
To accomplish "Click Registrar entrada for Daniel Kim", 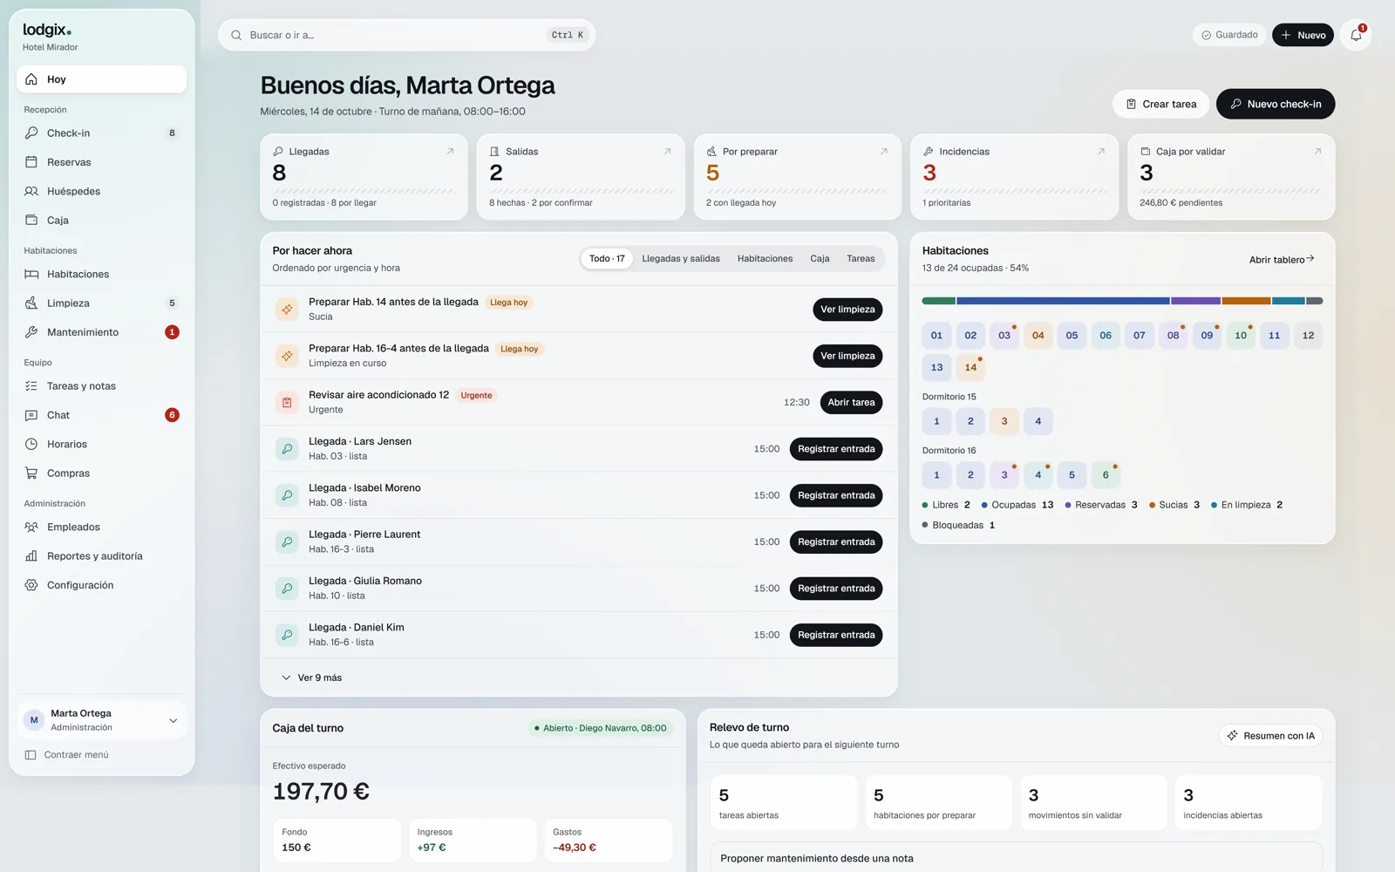I will coord(836,635).
